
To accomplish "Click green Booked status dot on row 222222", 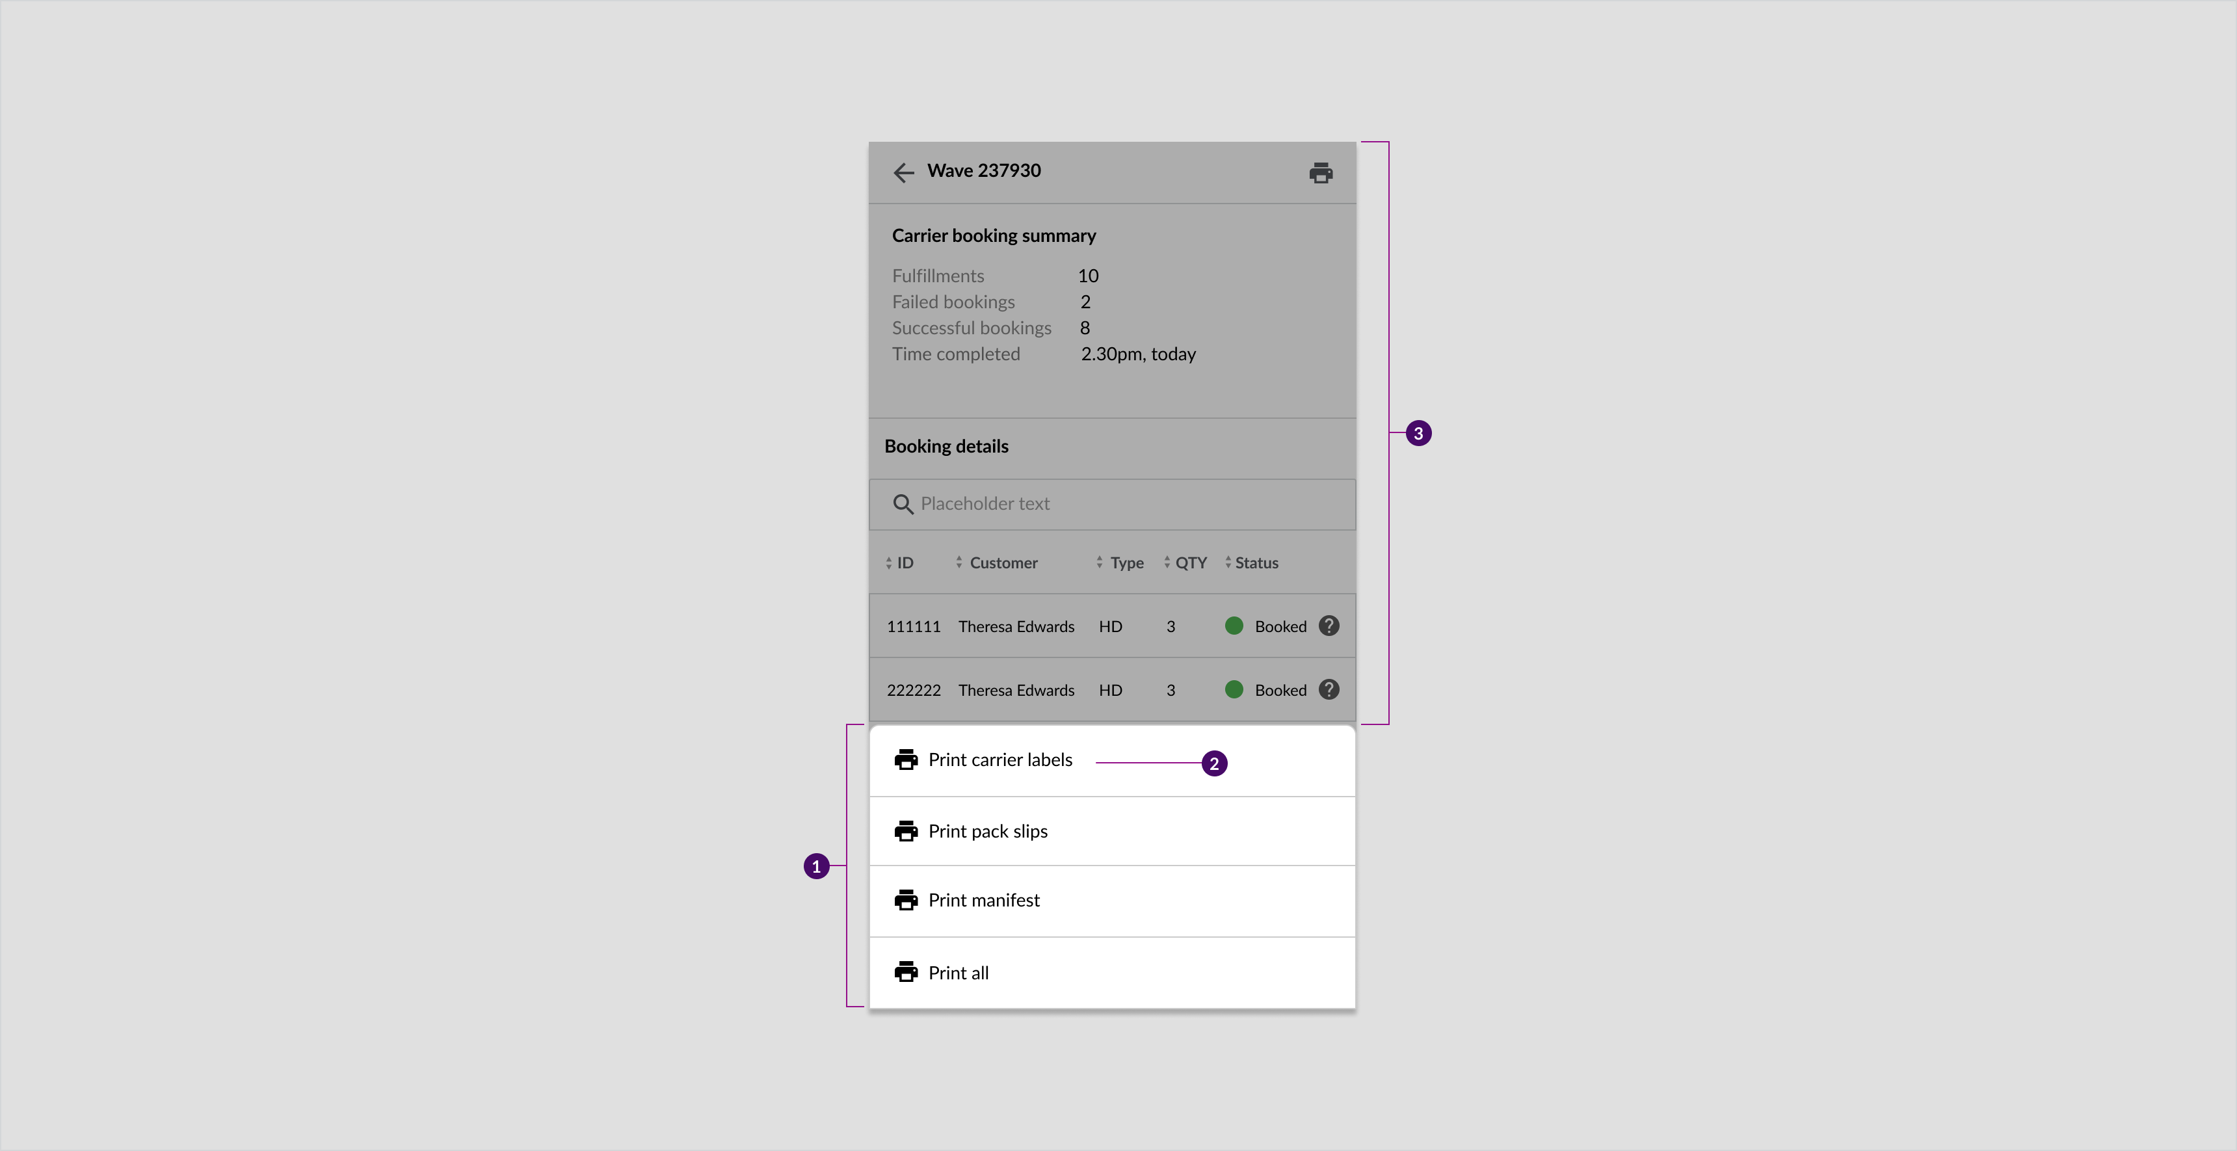I will coord(1233,689).
